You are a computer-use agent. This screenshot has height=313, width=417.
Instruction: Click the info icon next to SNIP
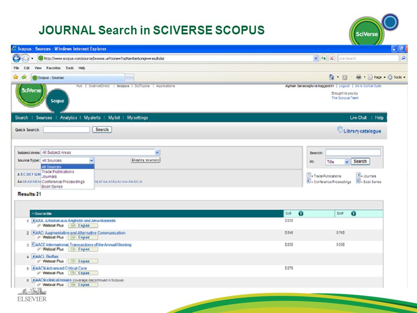[354, 213]
